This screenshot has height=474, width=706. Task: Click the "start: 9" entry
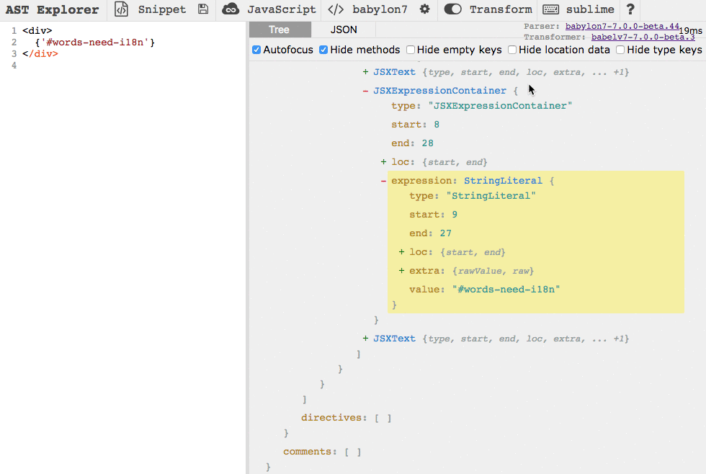(x=433, y=215)
